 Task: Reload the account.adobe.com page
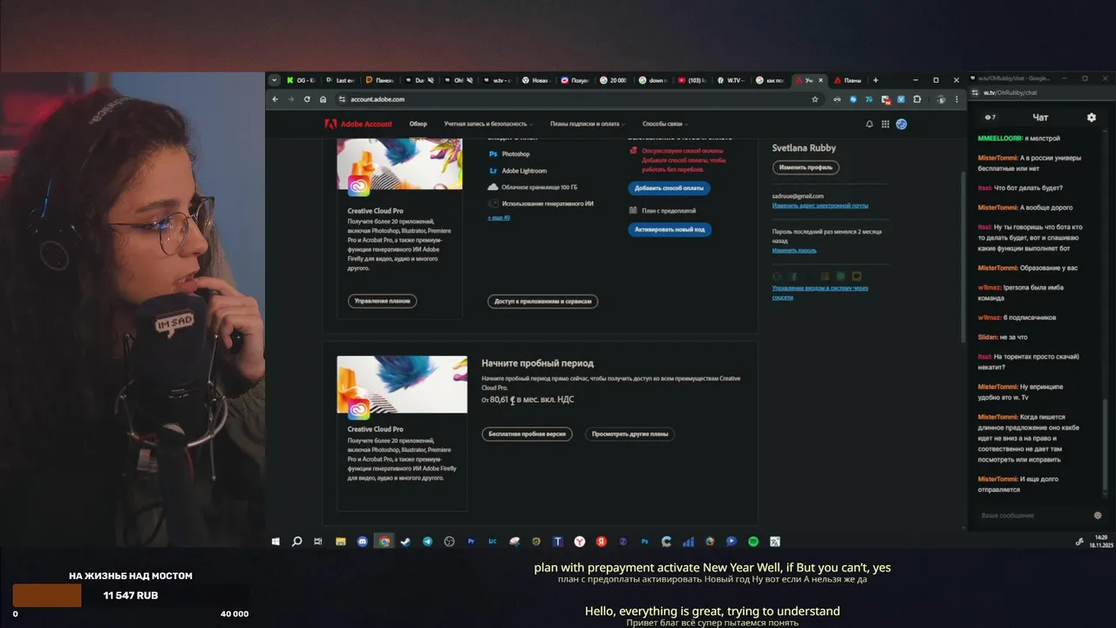(307, 99)
